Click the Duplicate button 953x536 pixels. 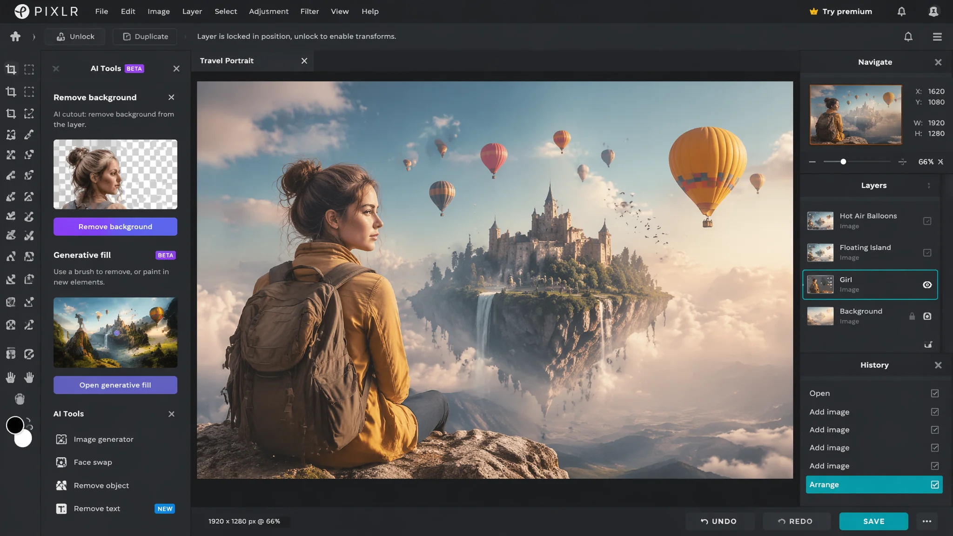tap(145, 36)
